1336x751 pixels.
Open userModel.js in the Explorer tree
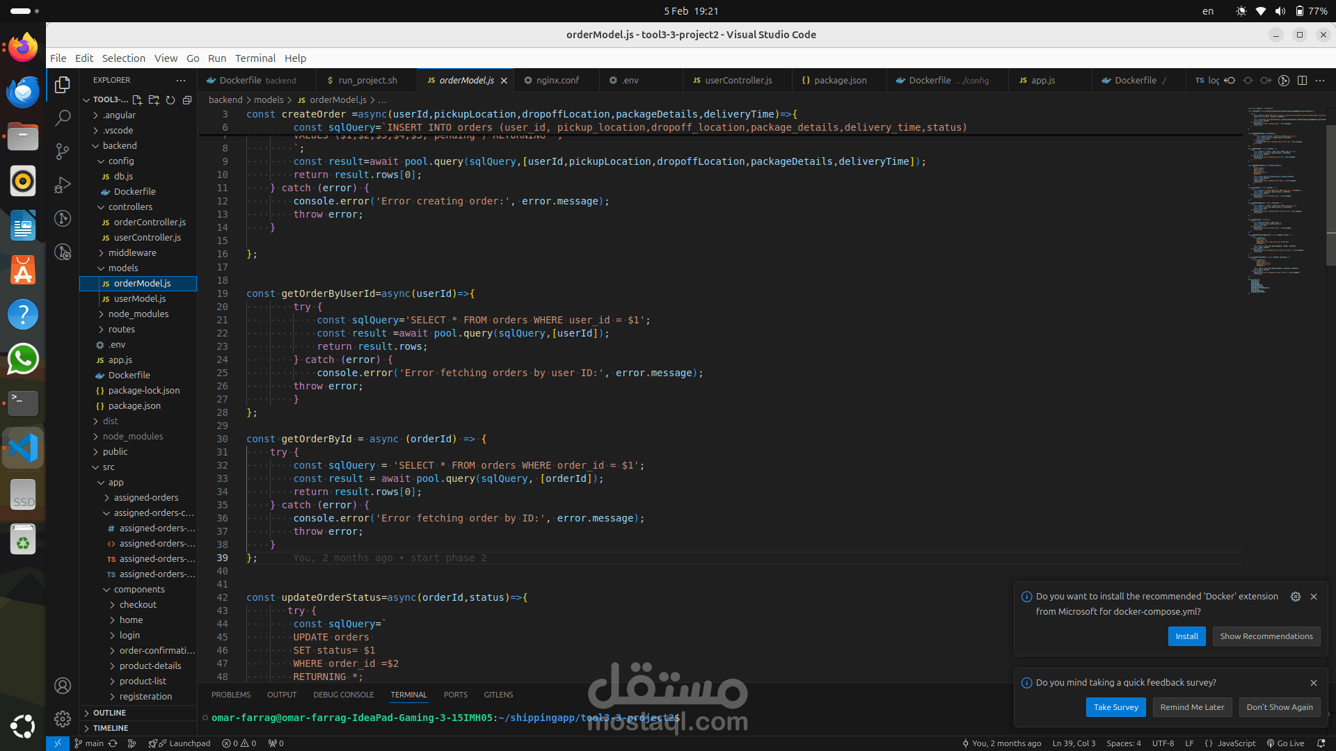[x=140, y=299]
